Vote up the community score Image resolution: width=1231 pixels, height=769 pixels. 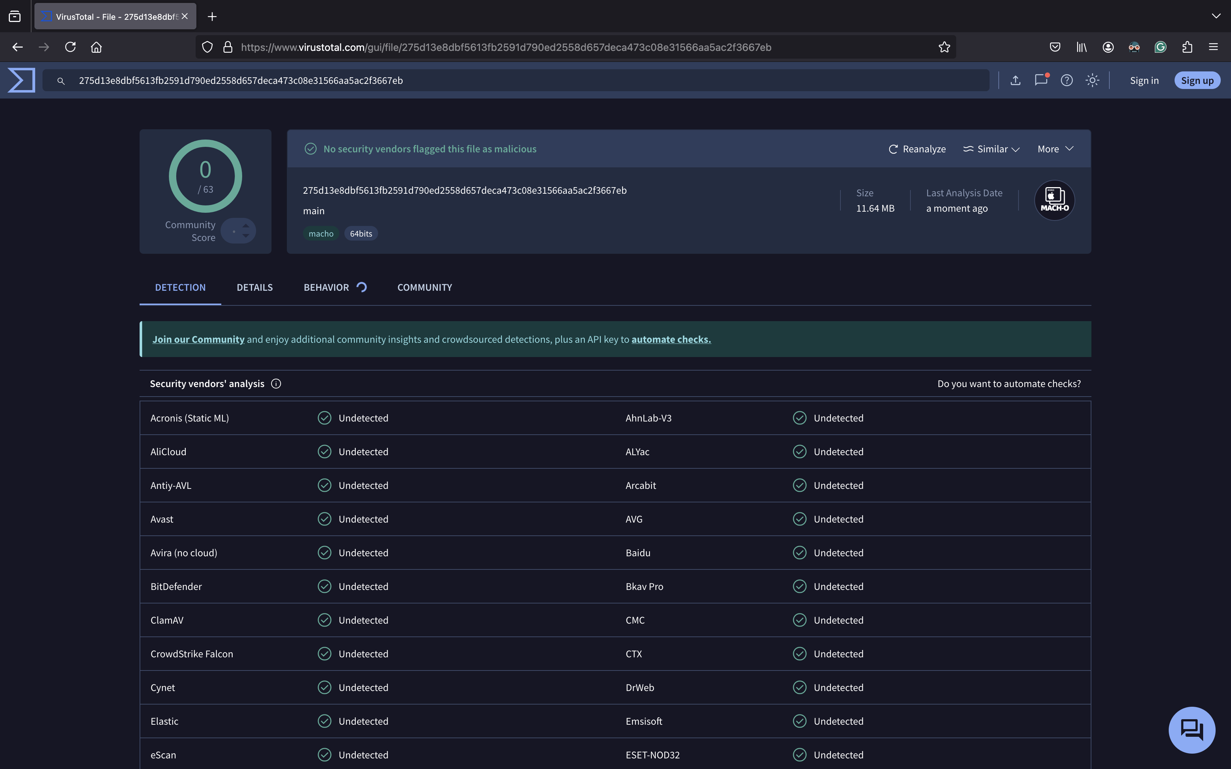pyautogui.click(x=246, y=225)
